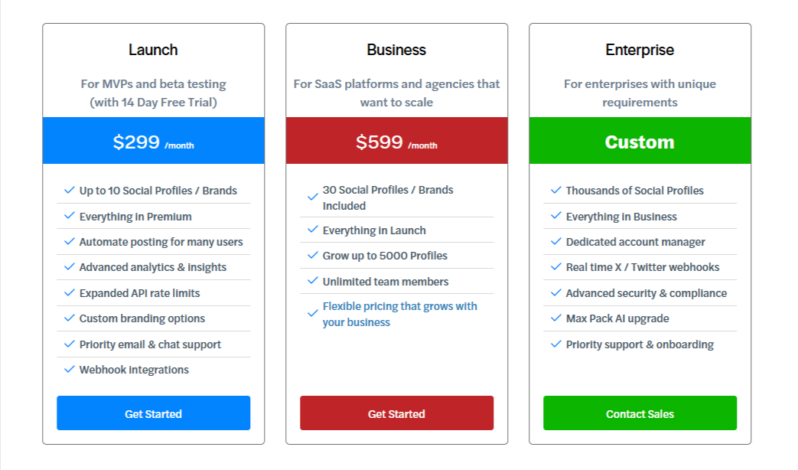Open the Flexible pricing link in Business plan
Viewport: 798px width, 470px height.
point(399,314)
